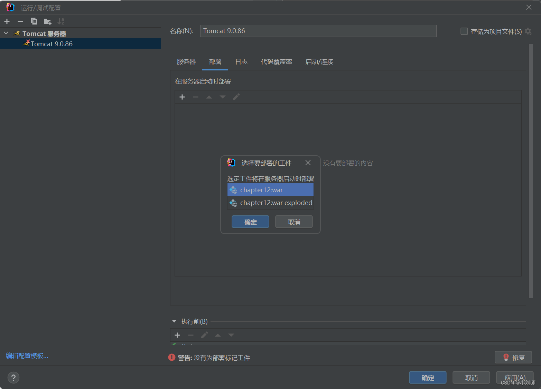Image resolution: width=541 pixels, height=389 pixels.
Task: Move before-launch task down arrow
Action: click(x=231, y=335)
